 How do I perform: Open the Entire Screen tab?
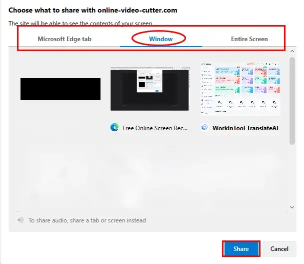click(x=249, y=39)
